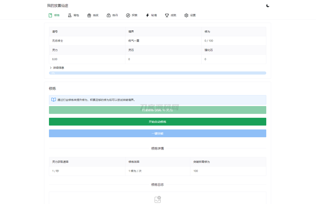Open the 背包 tab label
Screen dimensions: 316x204
point(76,16)
